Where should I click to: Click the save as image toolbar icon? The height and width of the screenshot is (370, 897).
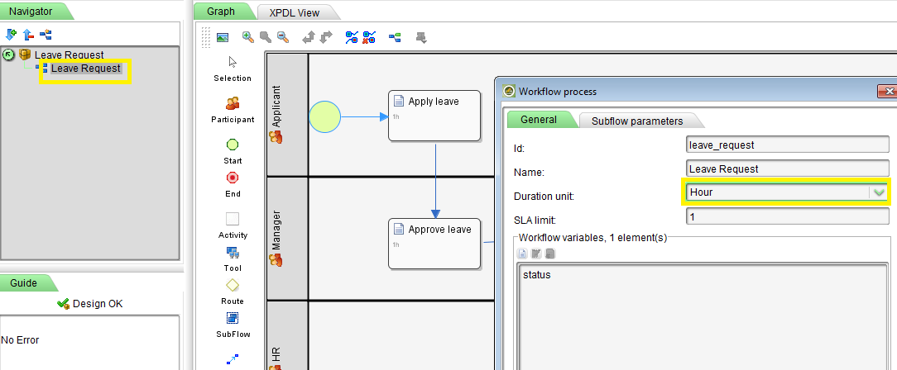point(222,37)
